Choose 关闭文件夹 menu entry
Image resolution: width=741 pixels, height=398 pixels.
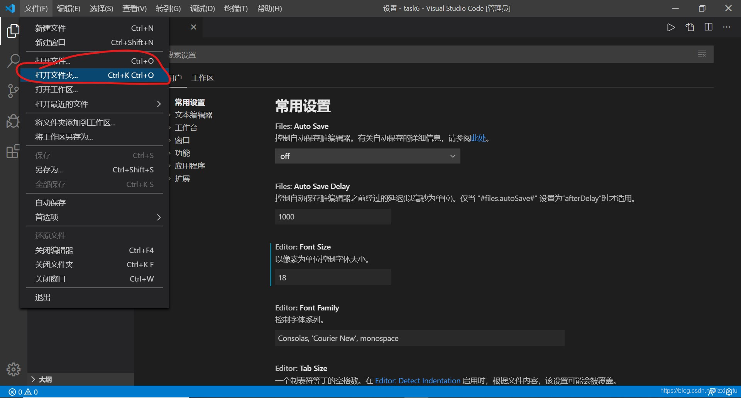94,265
